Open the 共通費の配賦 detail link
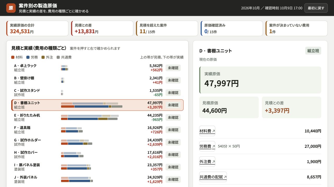Image resolution: width=334 pixels, height=187 pixels. click(213, 177)
